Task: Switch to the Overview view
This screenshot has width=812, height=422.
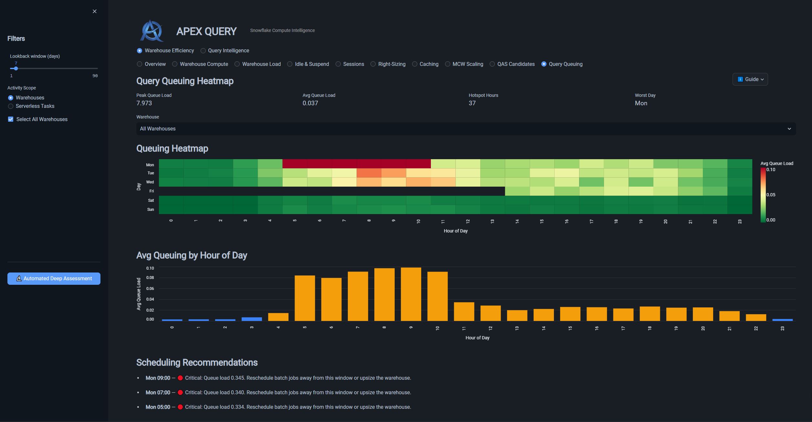Action: click(151, 64)
